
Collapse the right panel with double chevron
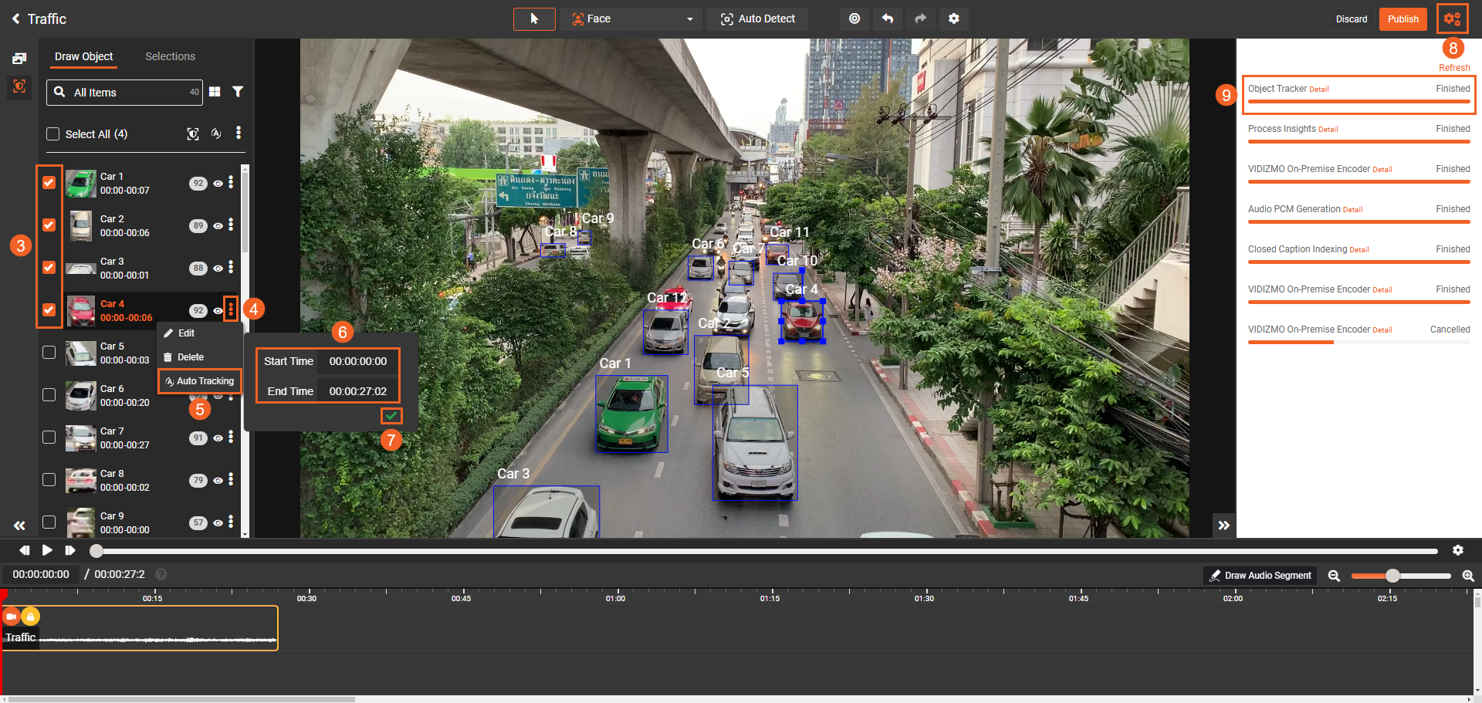coord(1223,526)
